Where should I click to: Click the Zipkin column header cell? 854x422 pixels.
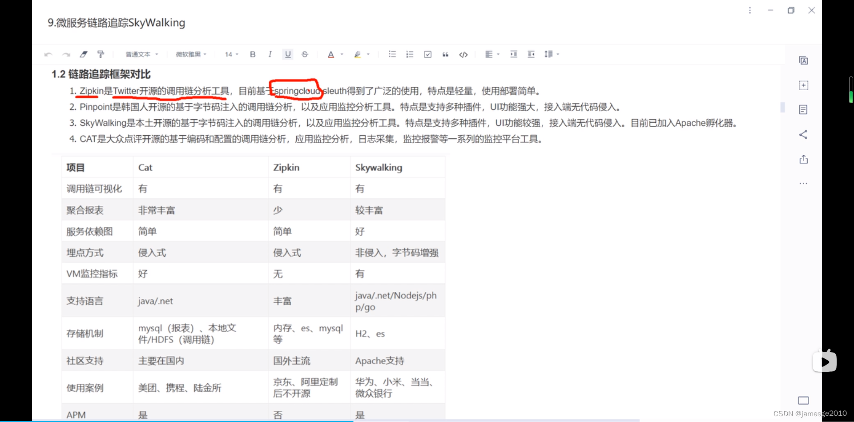click(x=310, y=168)
